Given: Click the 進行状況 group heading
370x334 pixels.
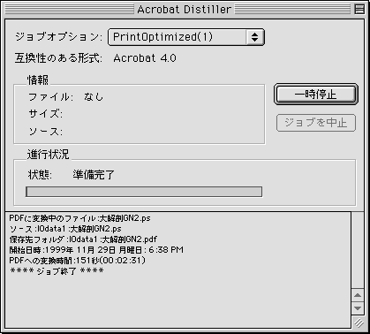Looking at the screenshot, I should (x=48, y=154).
